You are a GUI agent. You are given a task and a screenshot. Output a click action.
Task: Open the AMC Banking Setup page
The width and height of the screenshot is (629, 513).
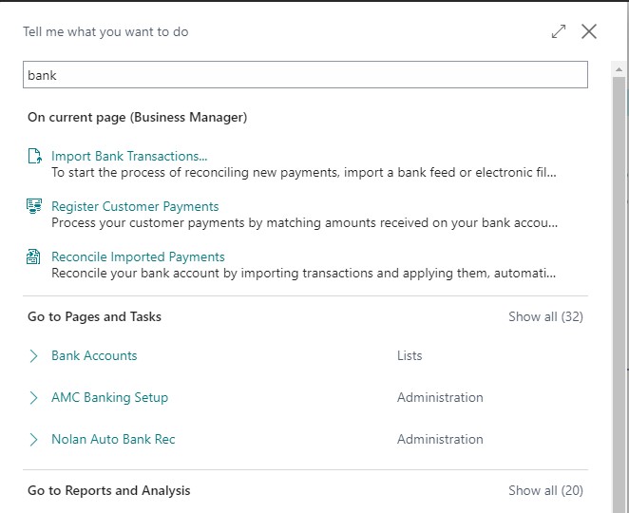click(109, 398)
